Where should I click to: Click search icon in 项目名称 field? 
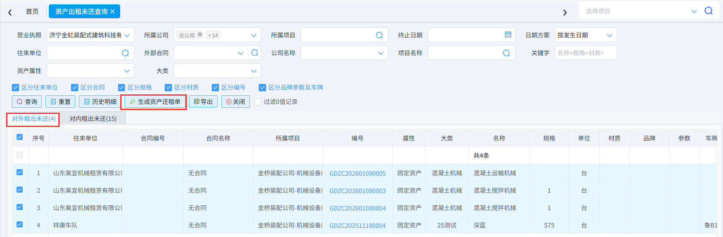click(x=506, y=53)
